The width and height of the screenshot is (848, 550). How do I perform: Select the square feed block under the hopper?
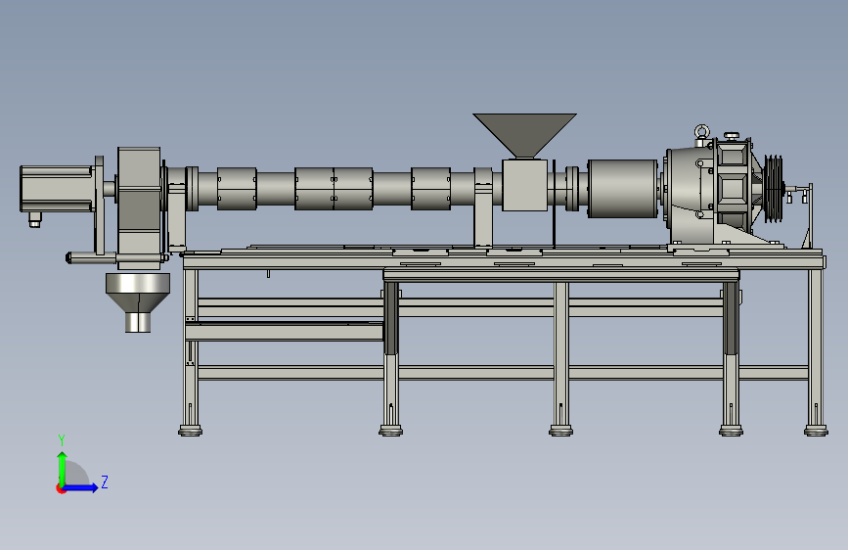524,185
